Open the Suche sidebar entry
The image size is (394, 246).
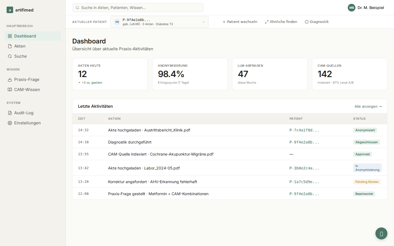click(33, 56)
